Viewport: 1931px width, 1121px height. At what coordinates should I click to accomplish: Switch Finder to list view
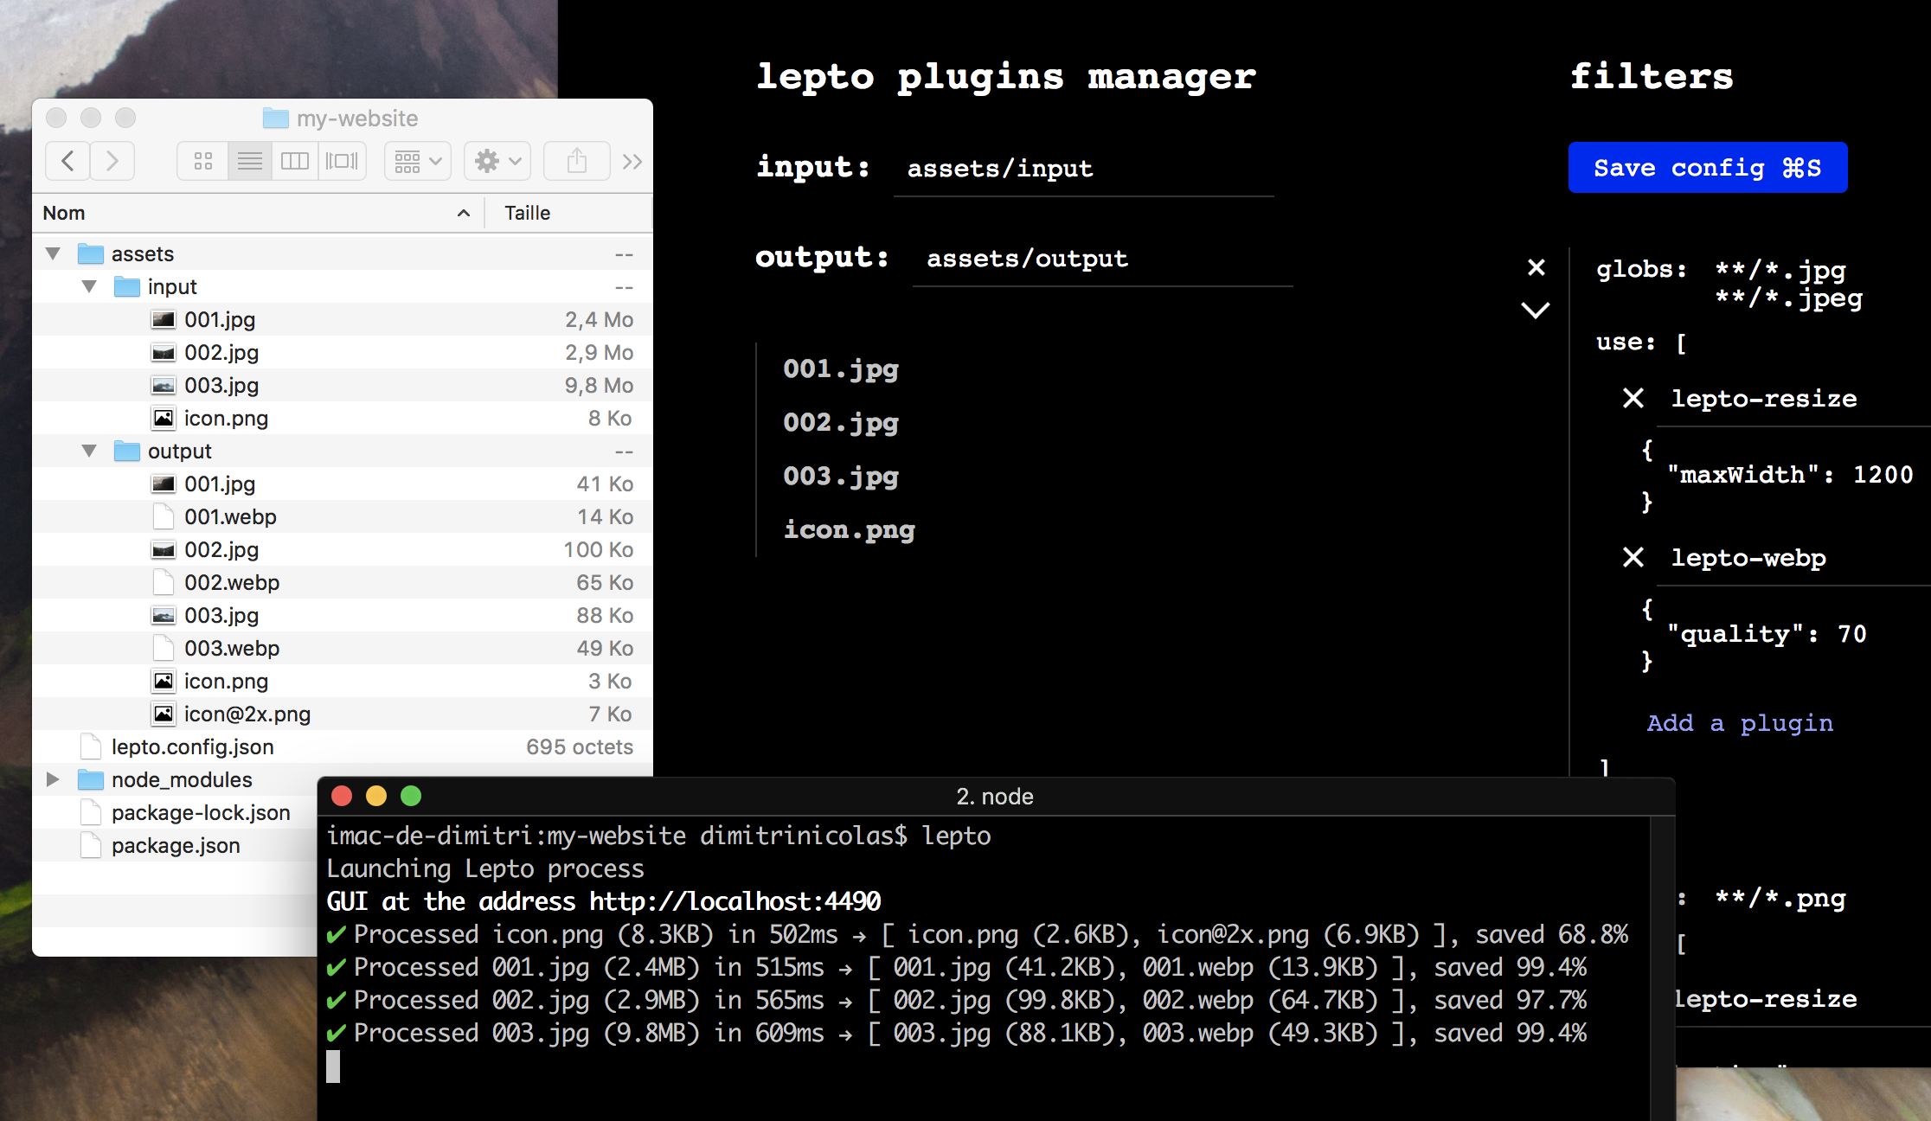click(x=250, y=161)
